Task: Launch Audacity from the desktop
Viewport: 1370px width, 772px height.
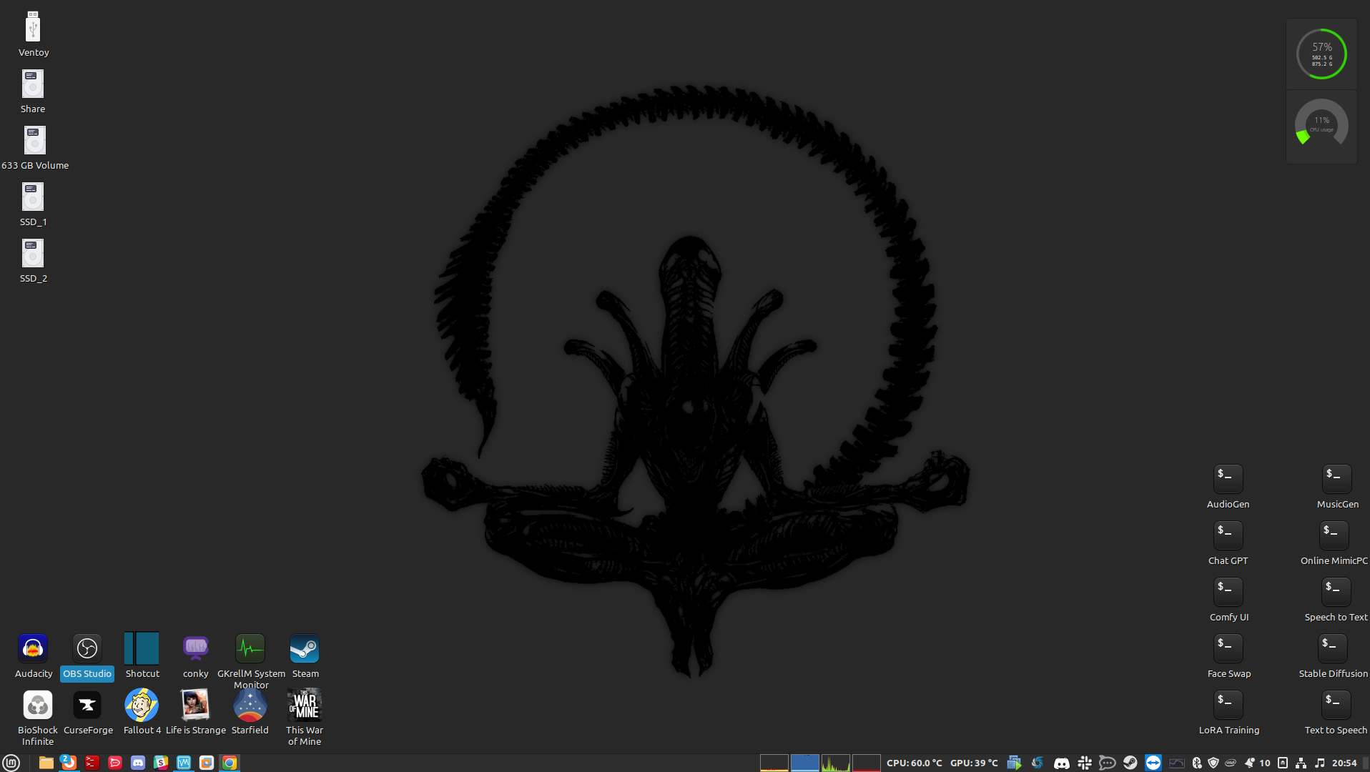Action: (33, 655)
